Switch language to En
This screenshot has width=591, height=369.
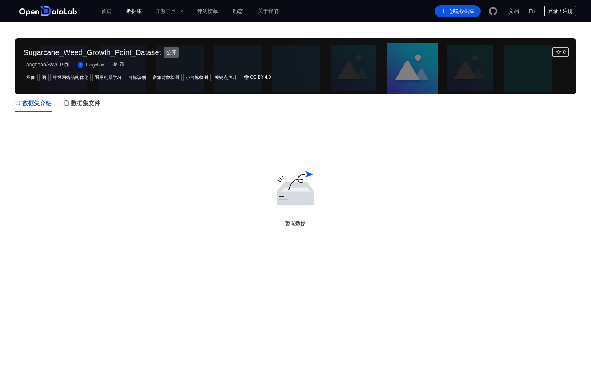coord(532,11)
